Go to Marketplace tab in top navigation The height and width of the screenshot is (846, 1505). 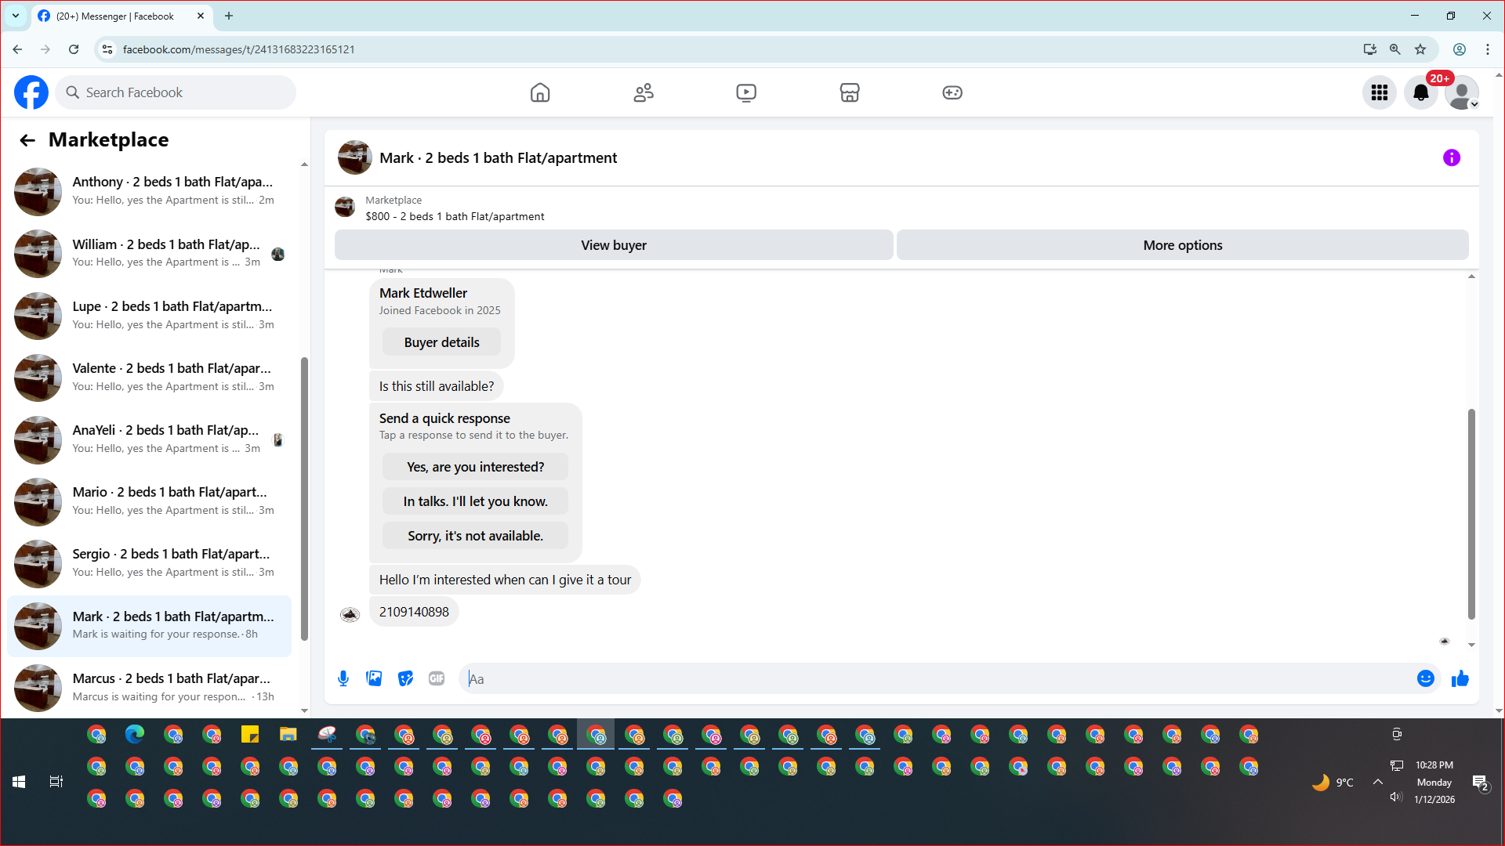tap(849, 92)
